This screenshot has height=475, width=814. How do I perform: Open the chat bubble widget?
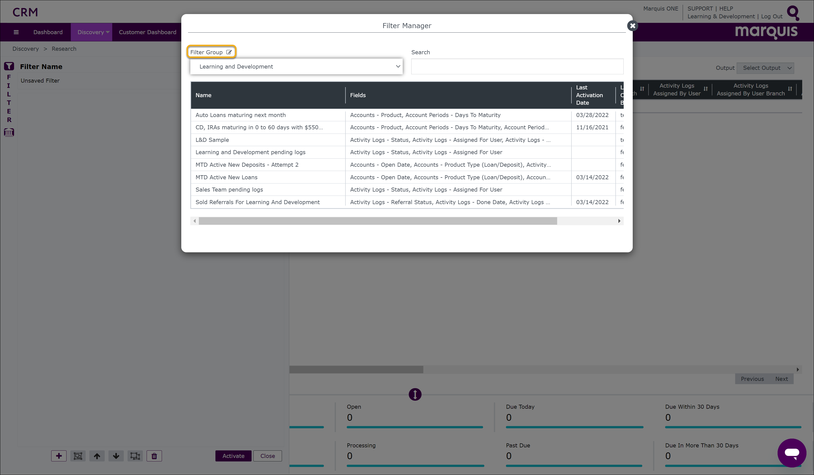pos(792,453)
